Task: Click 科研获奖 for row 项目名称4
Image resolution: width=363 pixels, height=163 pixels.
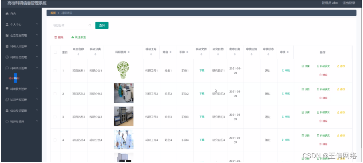Action: (x=323, y=136)
